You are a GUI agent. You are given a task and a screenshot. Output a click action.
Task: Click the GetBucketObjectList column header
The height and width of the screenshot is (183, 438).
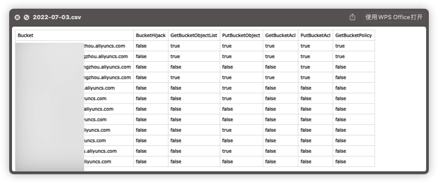click(194, 35)
